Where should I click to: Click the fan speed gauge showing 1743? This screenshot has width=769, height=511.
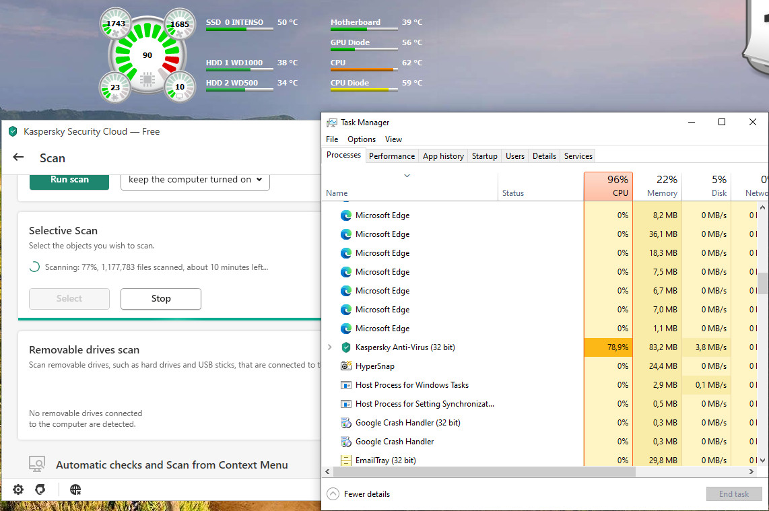point(116,23)
